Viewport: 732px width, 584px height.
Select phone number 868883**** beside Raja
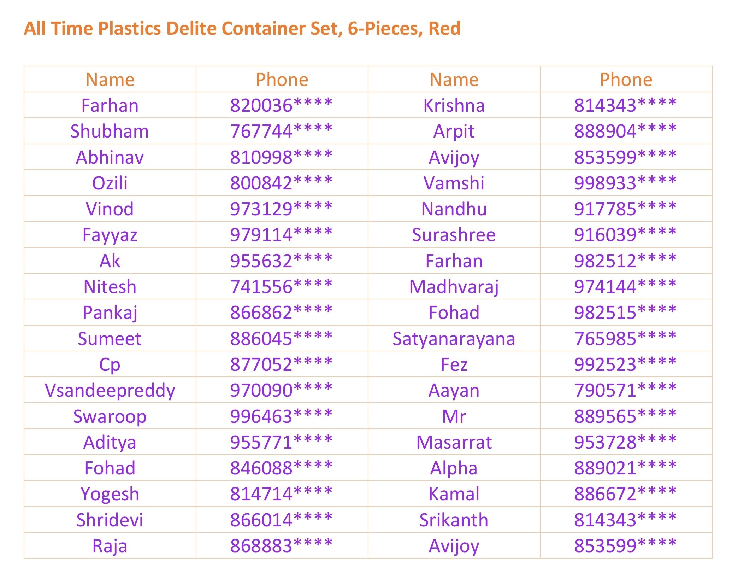point(281,546)
